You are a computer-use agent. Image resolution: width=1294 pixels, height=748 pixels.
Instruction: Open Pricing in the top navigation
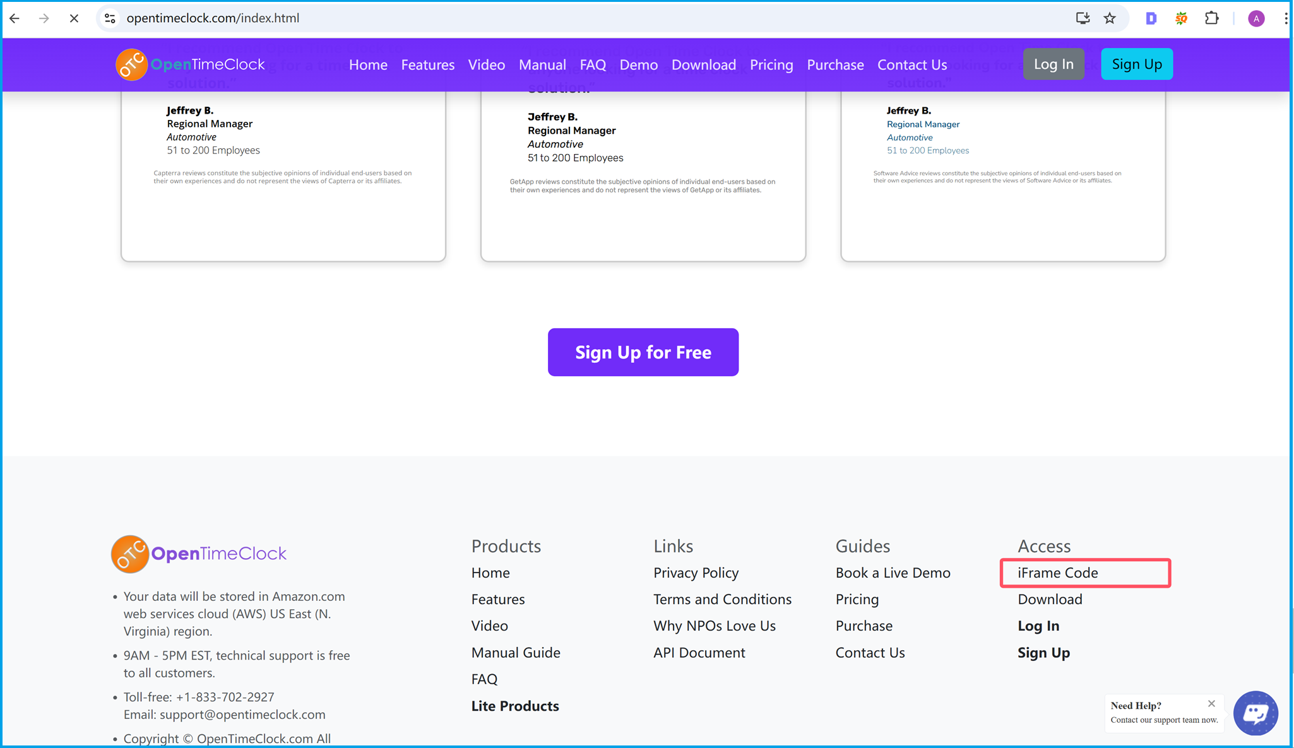pos(771,64)
